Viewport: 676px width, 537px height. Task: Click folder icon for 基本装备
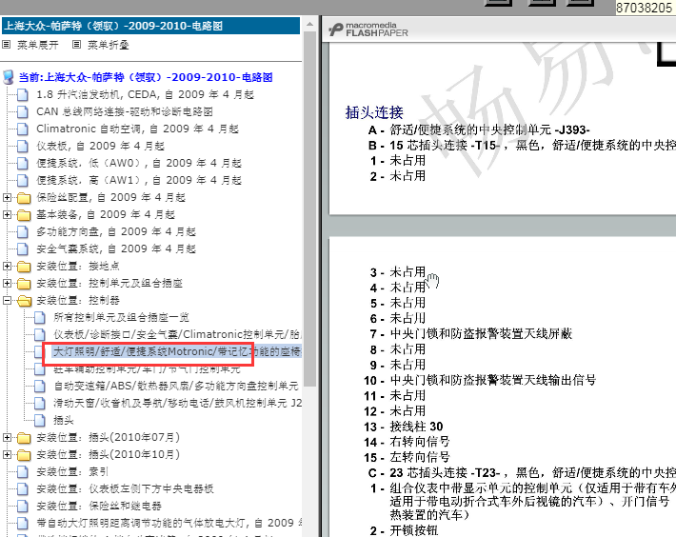point(24,214)
